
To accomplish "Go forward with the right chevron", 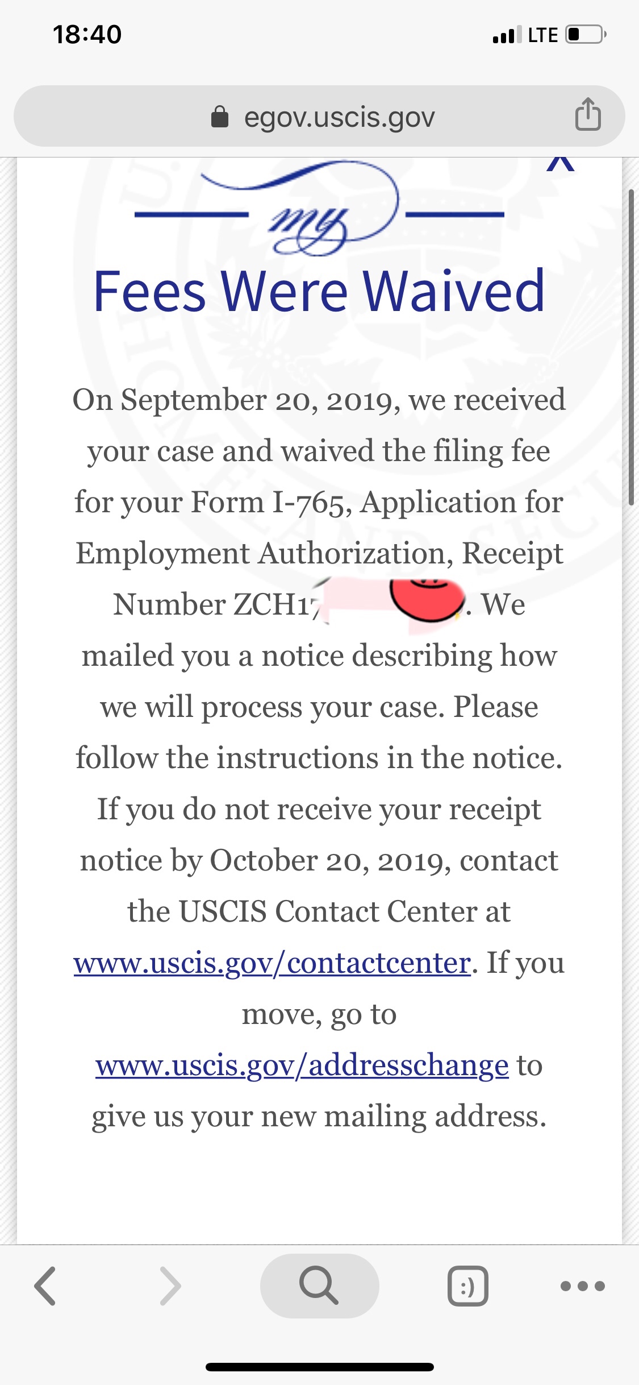I will pos(170,1286).
